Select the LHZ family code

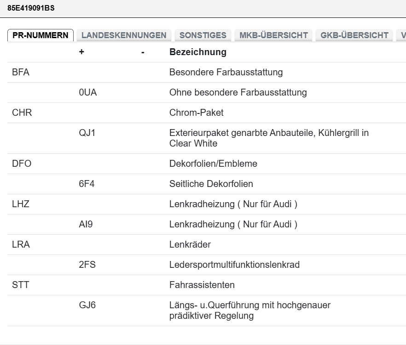click(21, 204)
